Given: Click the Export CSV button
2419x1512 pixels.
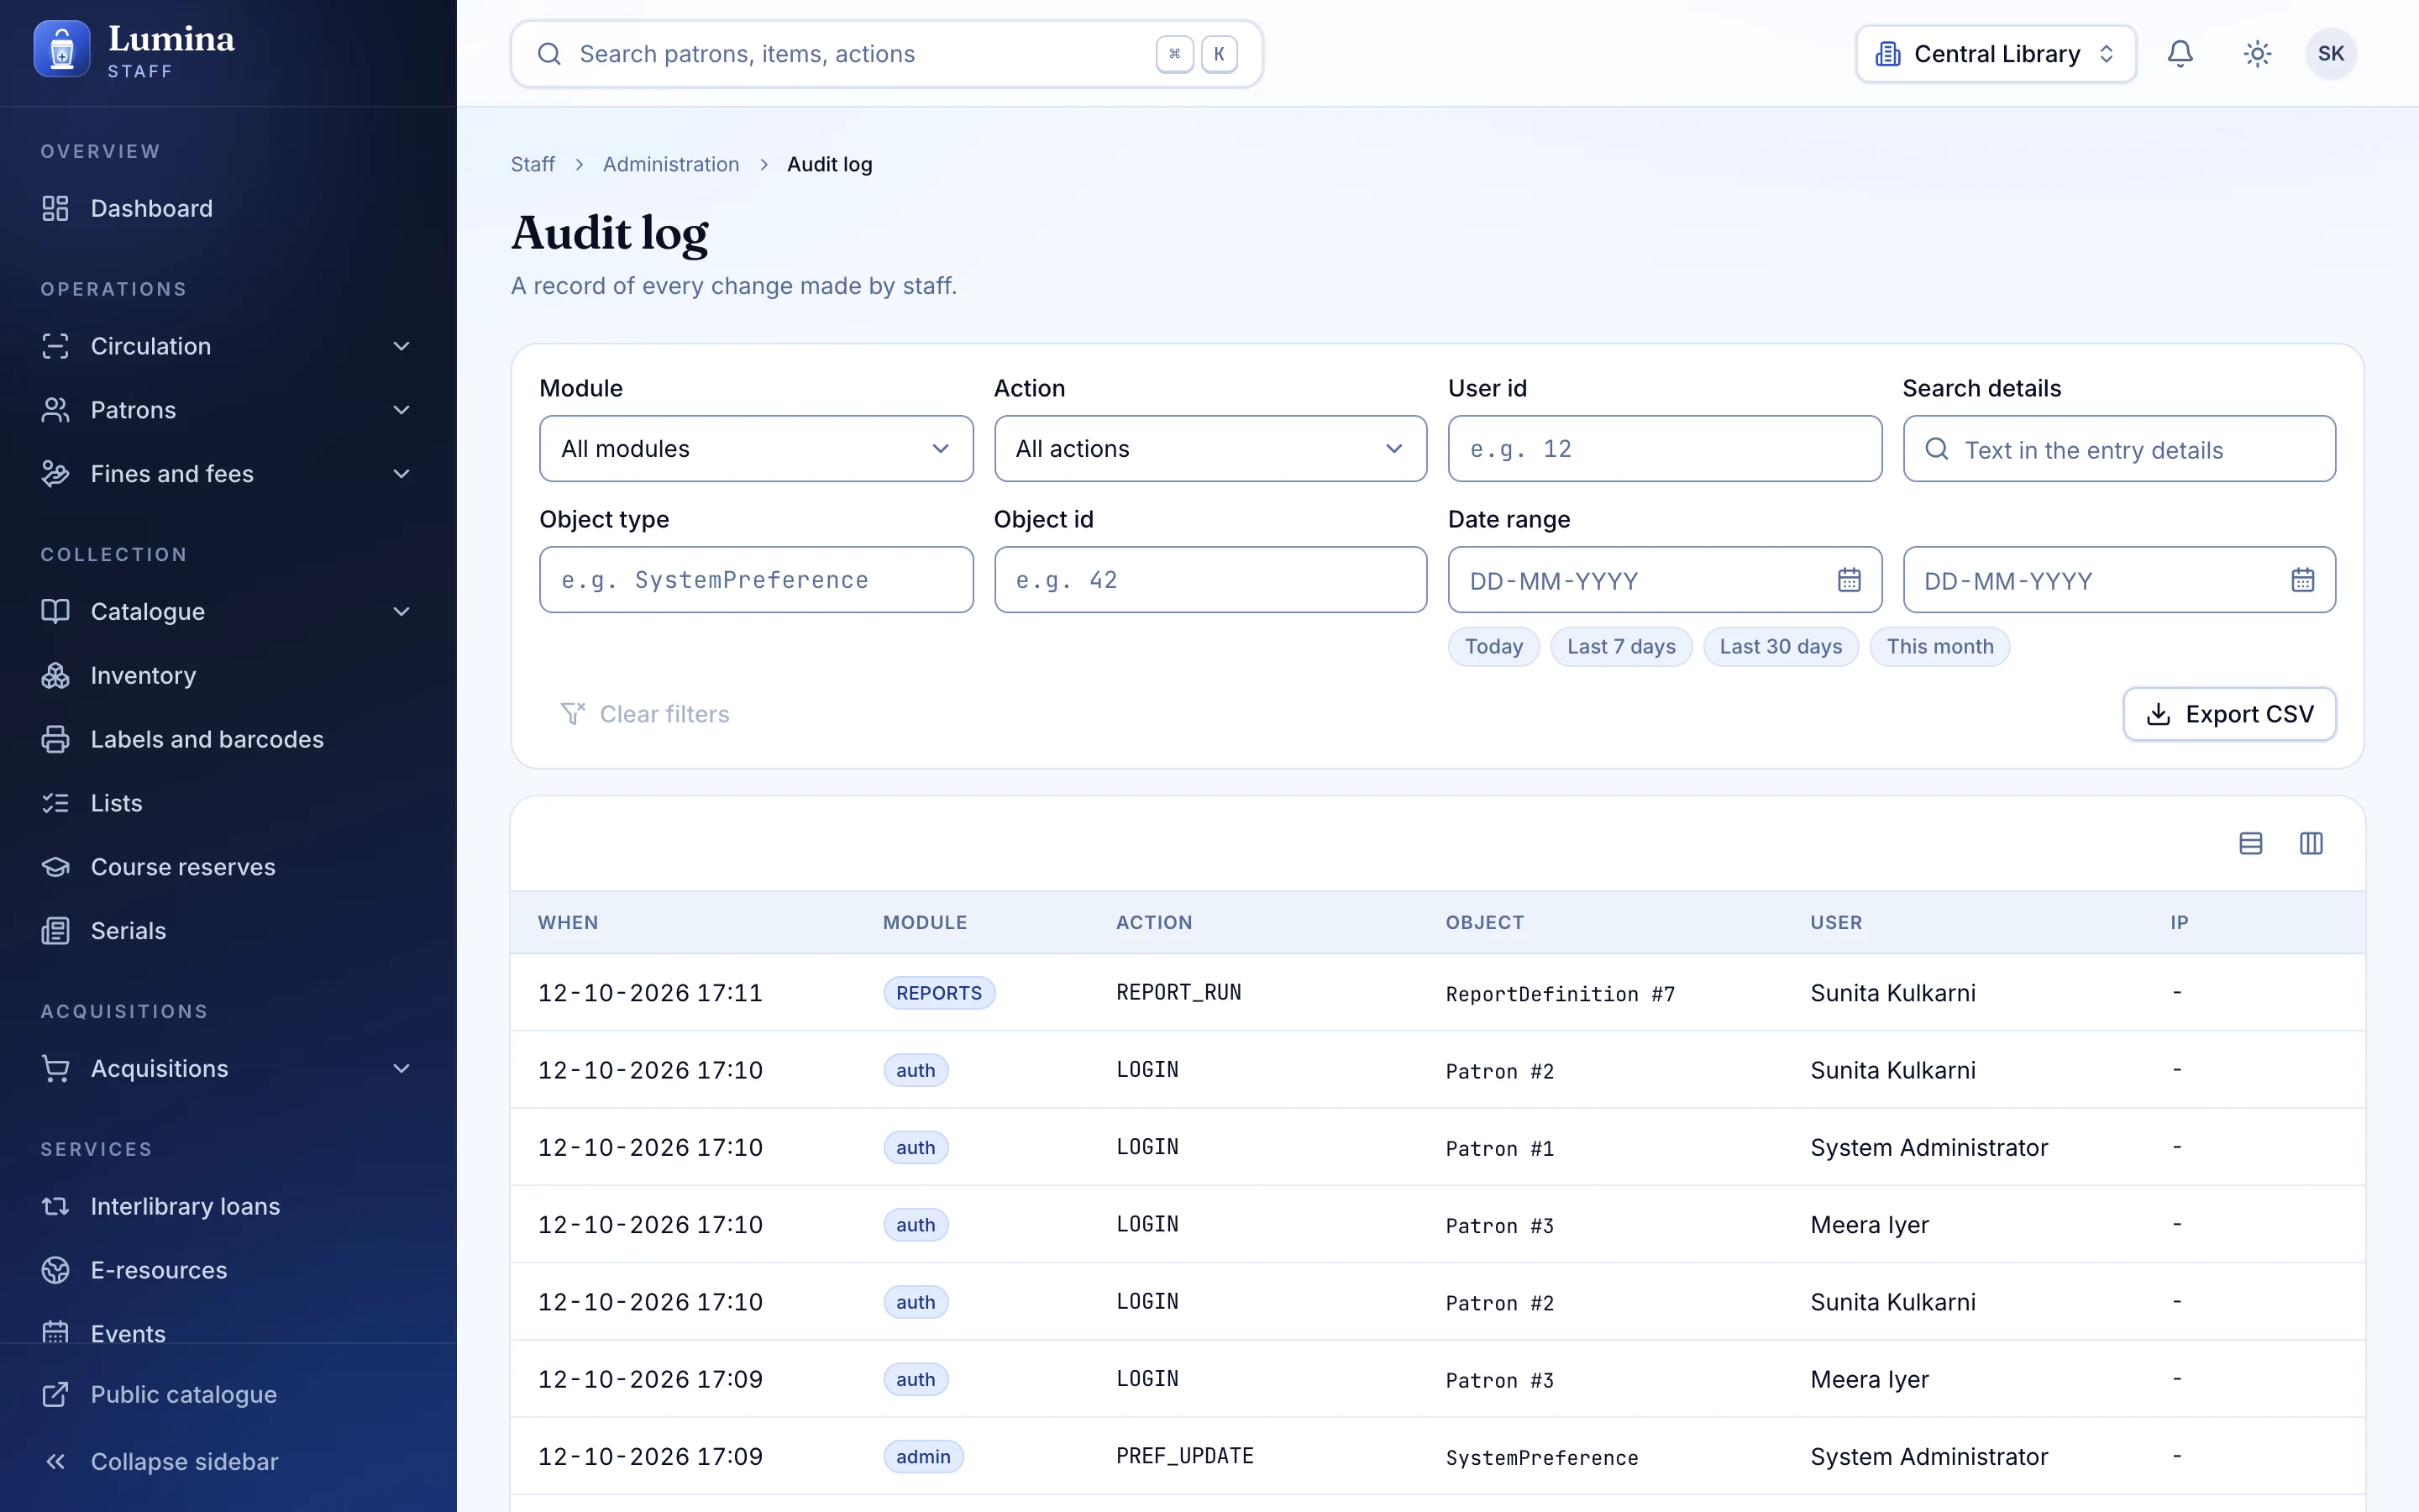Looking at the screenshot, I should [2229, 714].
